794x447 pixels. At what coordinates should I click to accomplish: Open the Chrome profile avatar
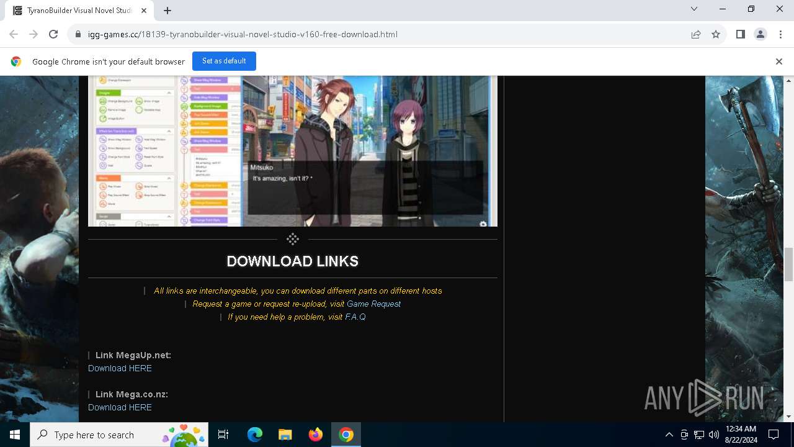[760, 34]
